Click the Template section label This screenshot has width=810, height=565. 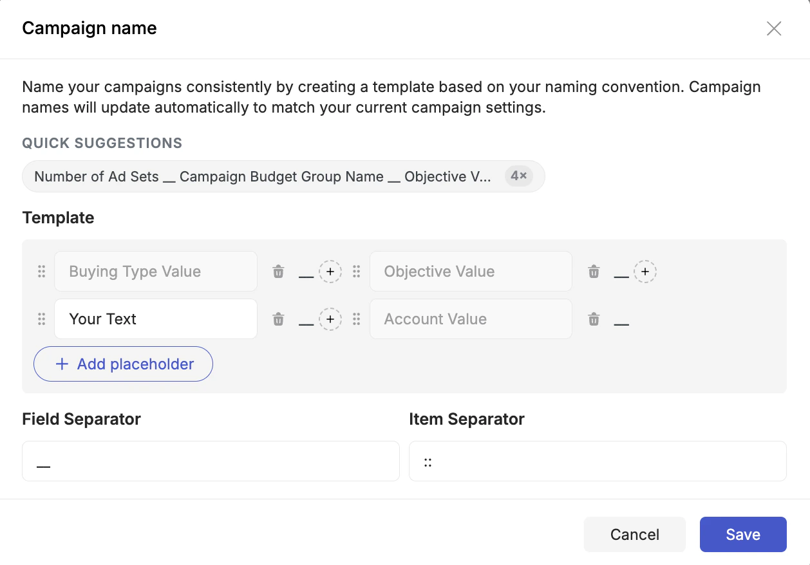coord(59,218)
